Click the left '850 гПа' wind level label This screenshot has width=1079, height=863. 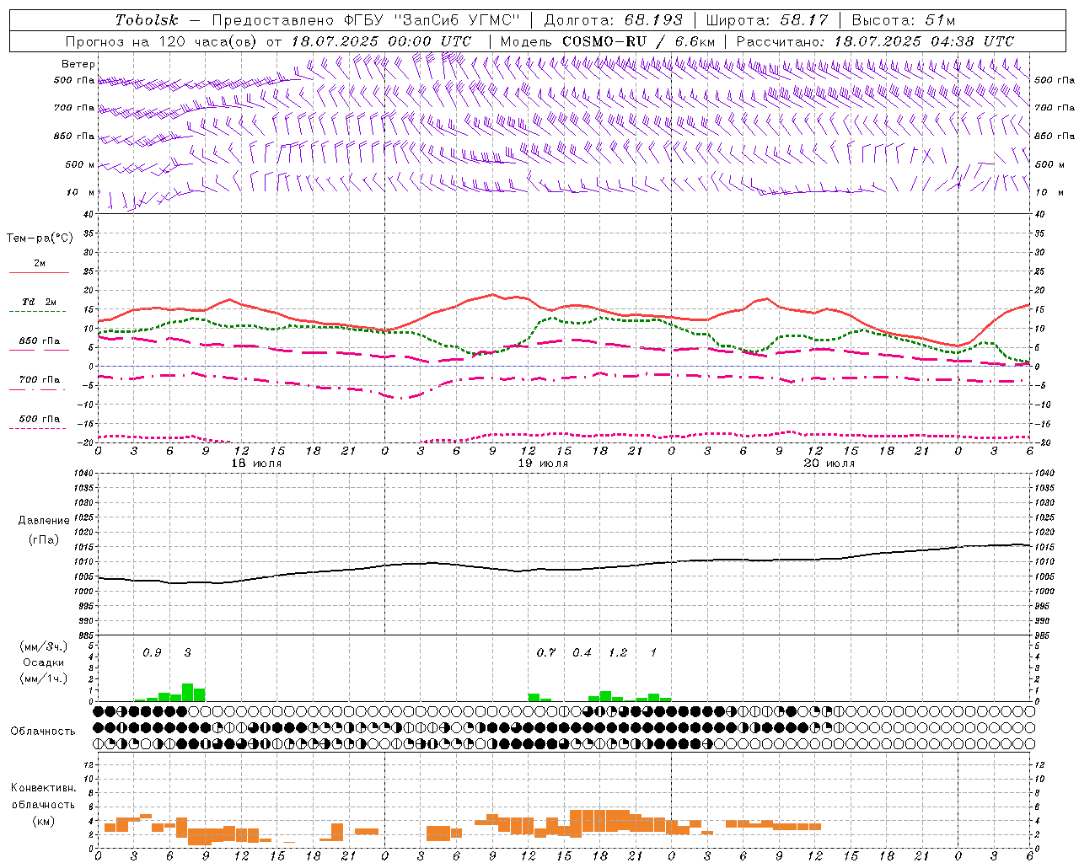[74, 136]
